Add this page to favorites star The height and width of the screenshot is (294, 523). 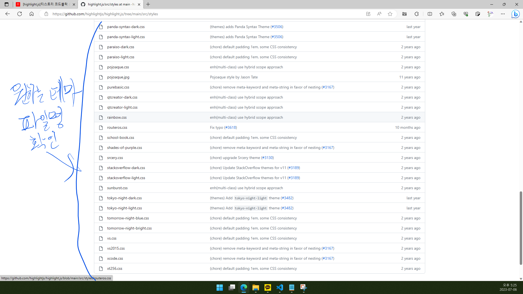coord(390,14)
